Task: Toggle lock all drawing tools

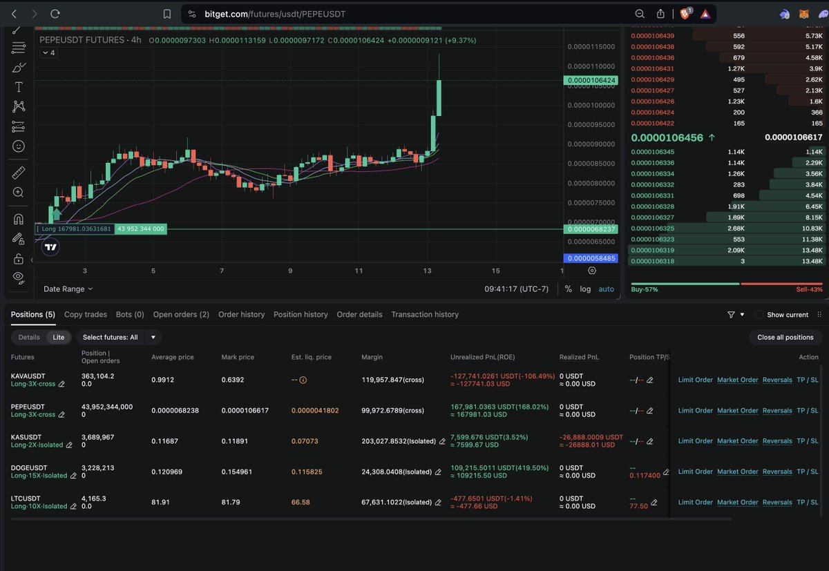Action: [x=19, y=259]
